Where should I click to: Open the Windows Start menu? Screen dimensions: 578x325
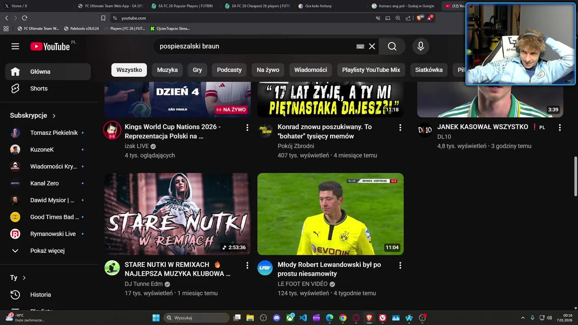(156, 318)
